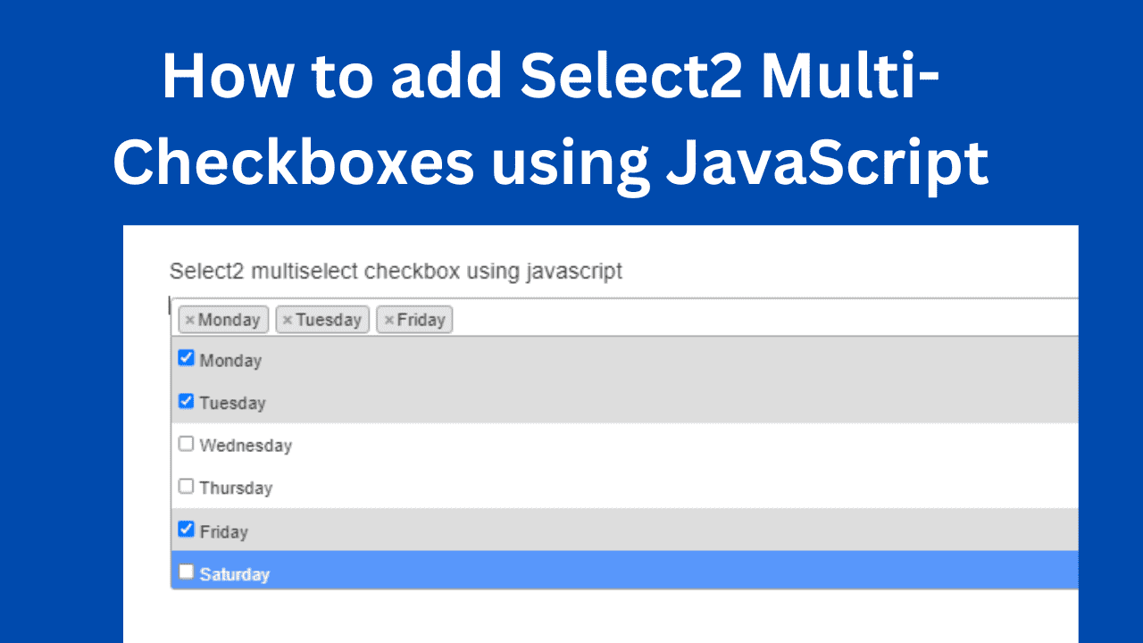Image resolution: width=1143 pixels, height=643 pixels.
Task: Check the highlighted Saturday checkbox
Action: pyautogui.click(x=186, y=572)
